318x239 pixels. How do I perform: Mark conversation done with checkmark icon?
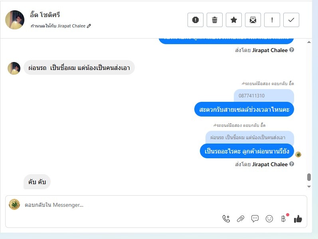click(x=291, y=20)
